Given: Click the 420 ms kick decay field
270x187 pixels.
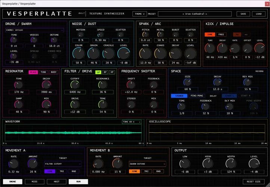Looking at the screenshot, I should 223,57.
